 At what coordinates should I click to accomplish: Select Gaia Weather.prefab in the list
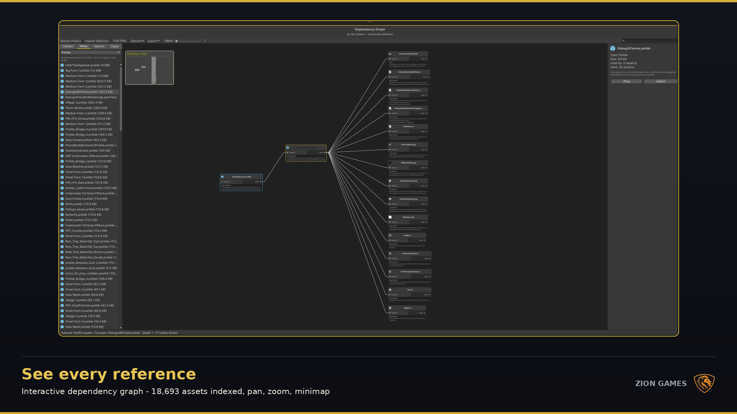pyautogui.click(x=89, y=167)
